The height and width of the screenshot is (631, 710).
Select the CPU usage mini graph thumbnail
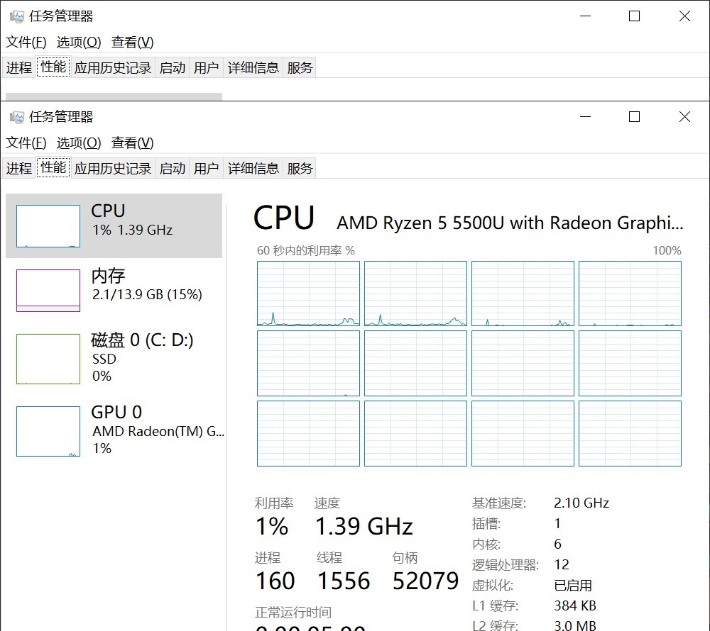tap(48, 226)
